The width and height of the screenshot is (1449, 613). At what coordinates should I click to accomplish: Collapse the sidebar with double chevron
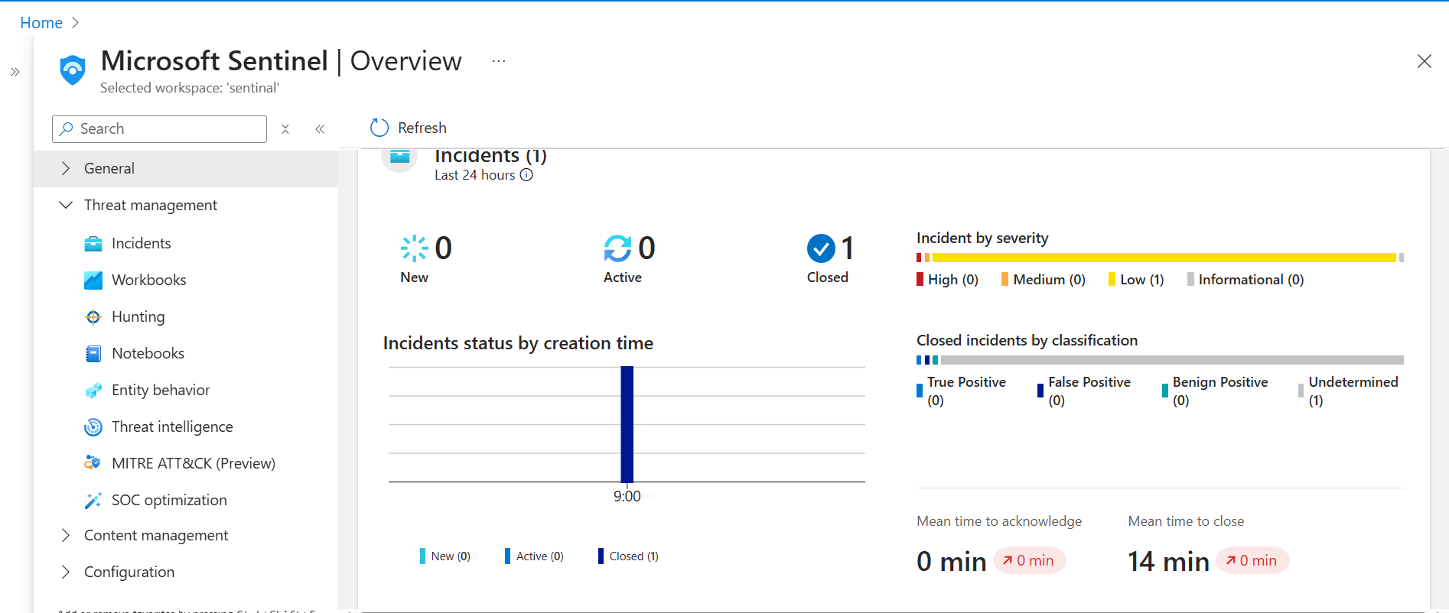click(320, 129)
